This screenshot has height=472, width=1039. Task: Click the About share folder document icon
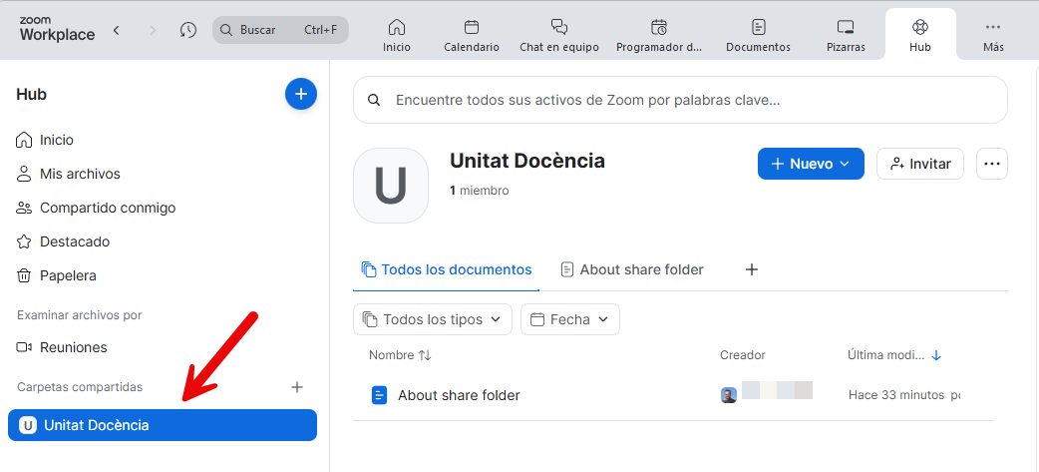(379, 395)
